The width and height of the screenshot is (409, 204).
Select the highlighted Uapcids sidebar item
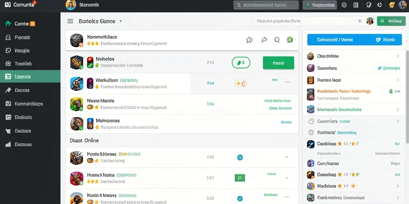pos(30,76)
